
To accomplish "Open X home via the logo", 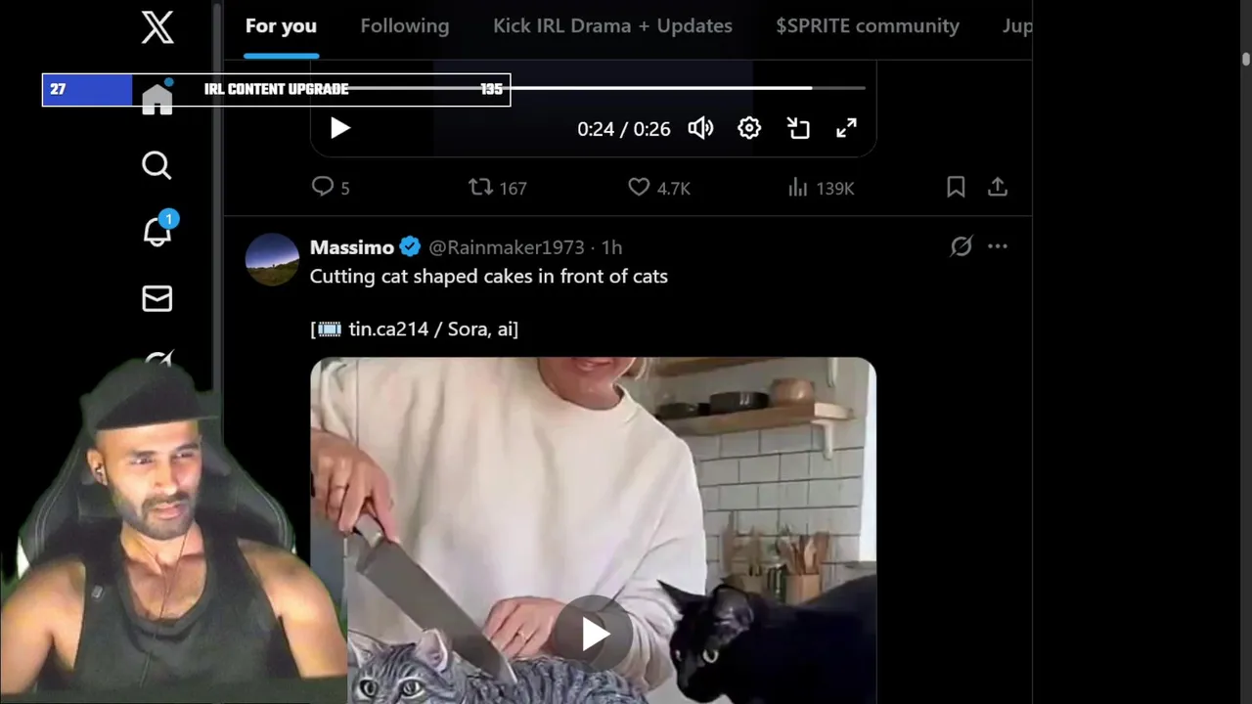I will coord(157,26).
